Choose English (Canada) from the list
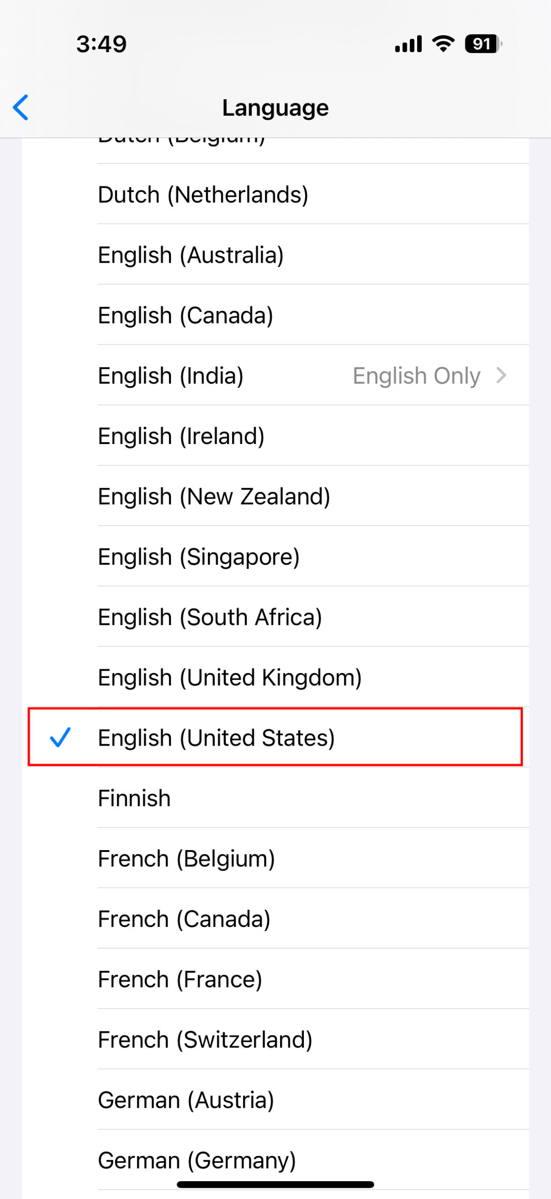 coord(185,315)
